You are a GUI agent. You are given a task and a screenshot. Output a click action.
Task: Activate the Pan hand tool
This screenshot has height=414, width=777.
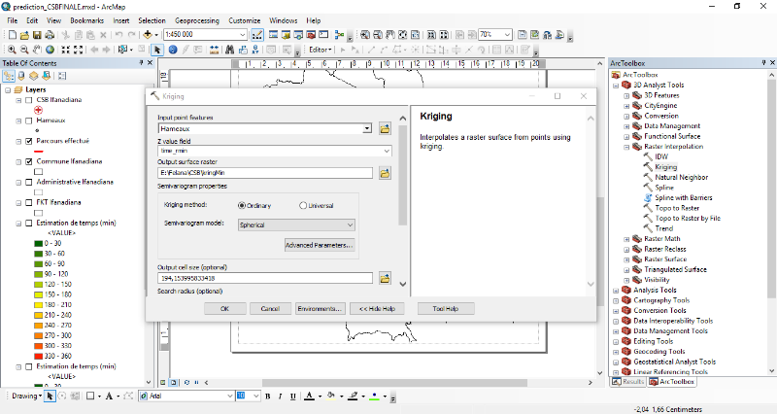click(x=37, y=49)
